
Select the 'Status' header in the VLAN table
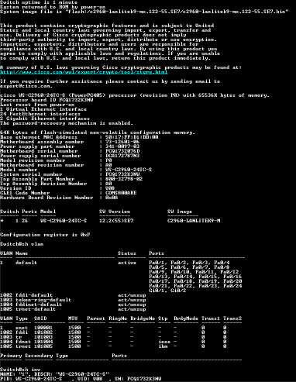[127, 253]
